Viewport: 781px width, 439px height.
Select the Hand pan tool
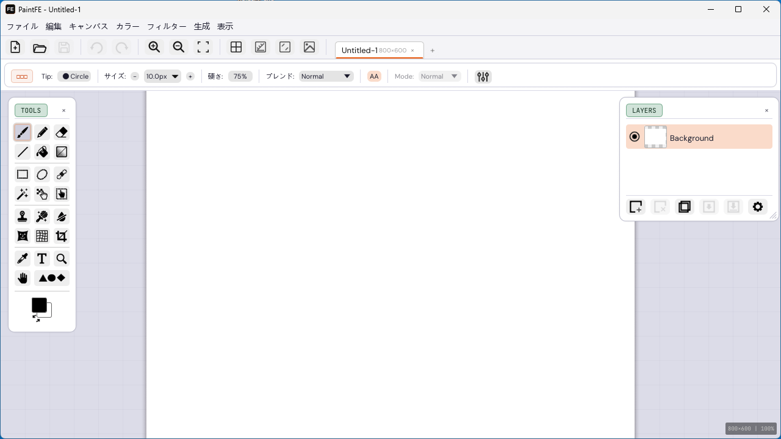pyautogui.click(x=23, y=278)
